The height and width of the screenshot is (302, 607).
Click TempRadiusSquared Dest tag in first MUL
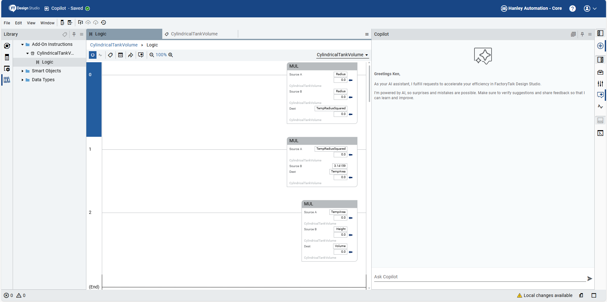(331, 108)
